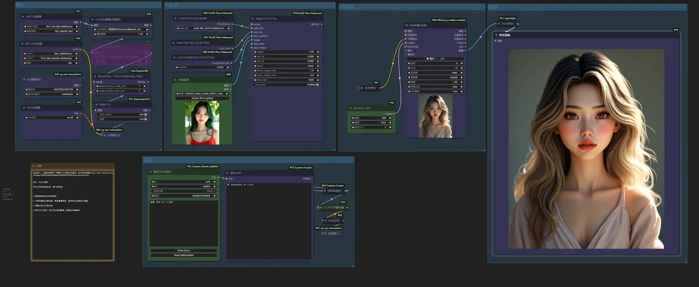The height and width of the screenshot is (287, 699).
Task: Click the Apply PuLID Flux node collapse dot
Action: tap(253, 18)
